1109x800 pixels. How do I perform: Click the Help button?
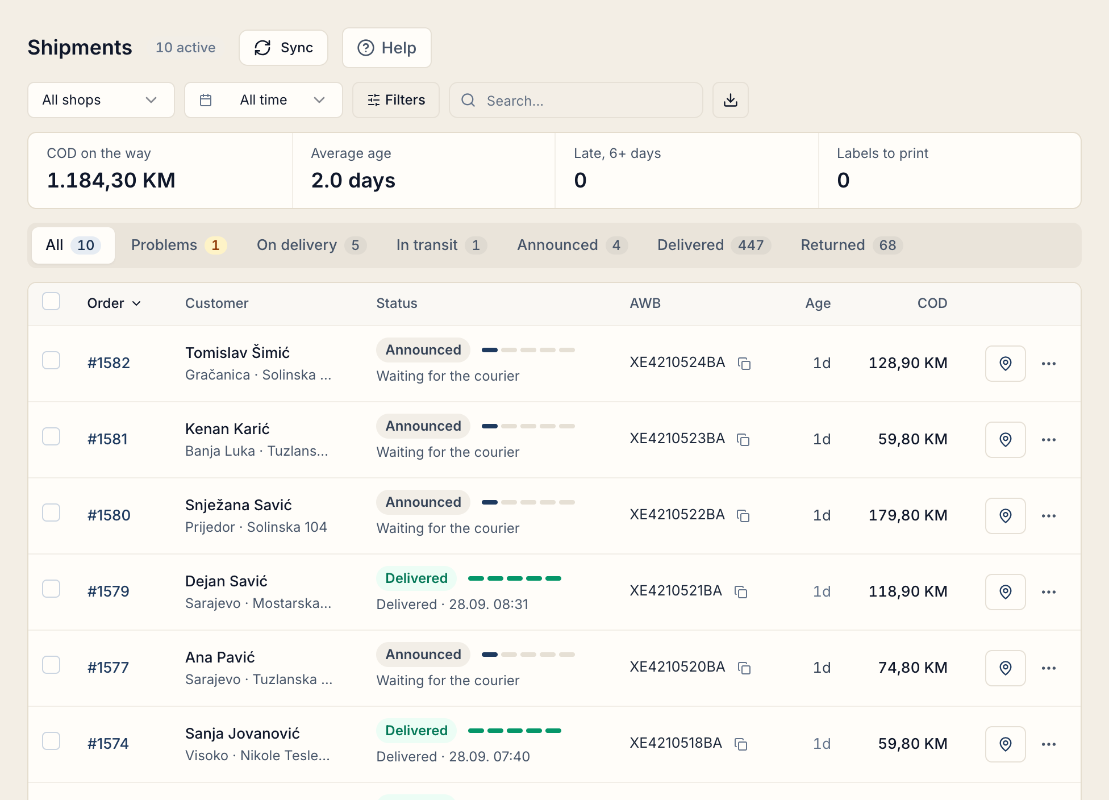point(387,48)
